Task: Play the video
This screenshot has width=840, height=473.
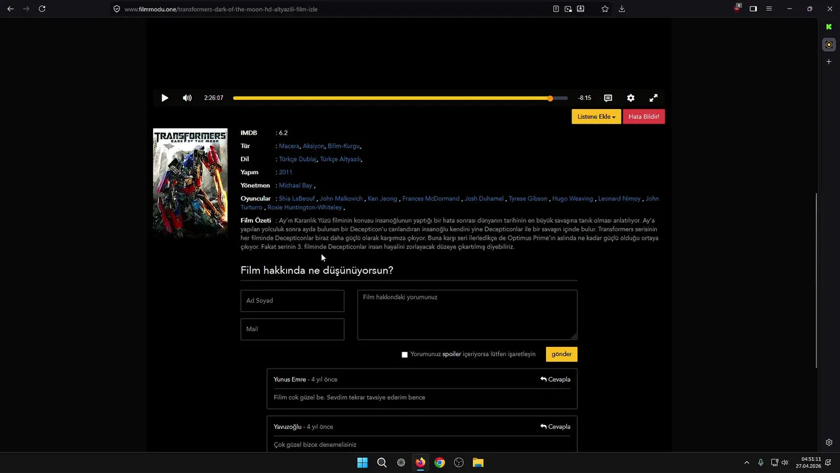Action: 165,98
